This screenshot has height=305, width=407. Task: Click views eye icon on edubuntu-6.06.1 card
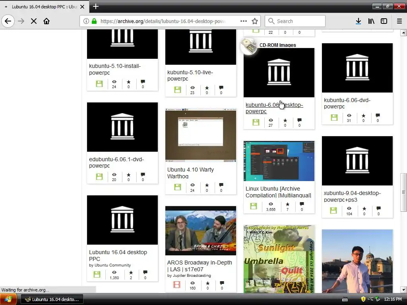tap(114, 175)
